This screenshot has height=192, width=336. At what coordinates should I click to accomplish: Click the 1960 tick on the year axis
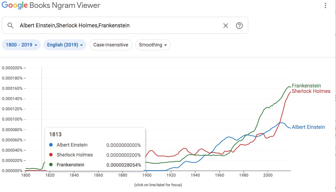(219, 175)
